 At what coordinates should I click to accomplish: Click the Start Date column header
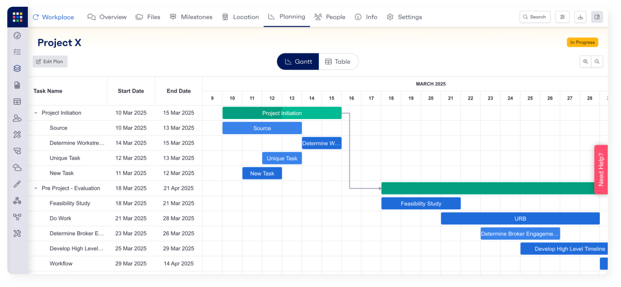[131, 91]
